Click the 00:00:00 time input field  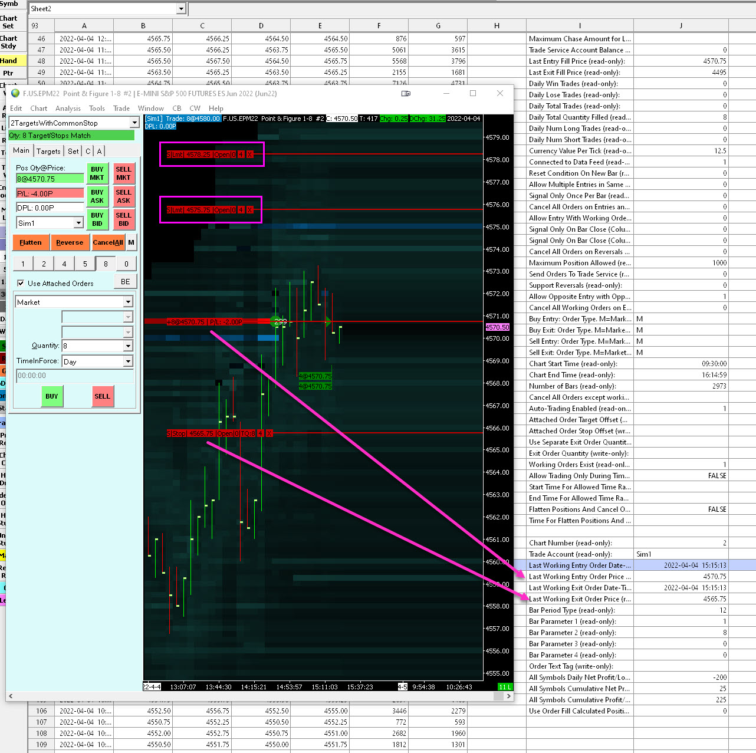75,376
